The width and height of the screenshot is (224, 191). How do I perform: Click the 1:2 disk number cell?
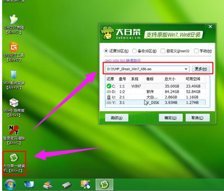click(122, 92)
